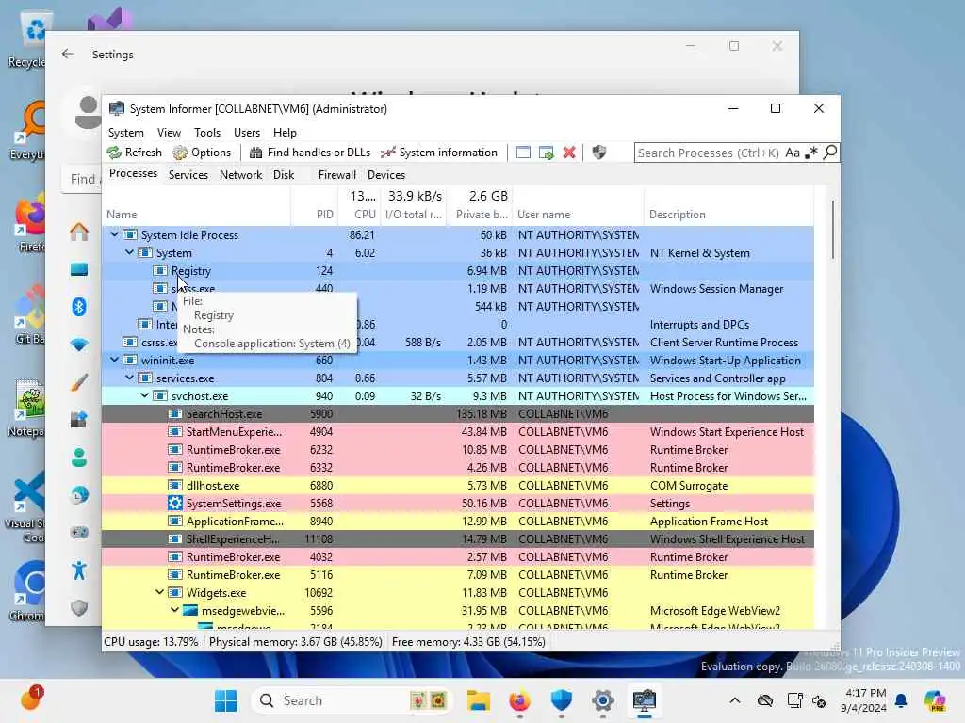Open the View menu
This screenshot has width=965, height=723.
click(169, 132)
